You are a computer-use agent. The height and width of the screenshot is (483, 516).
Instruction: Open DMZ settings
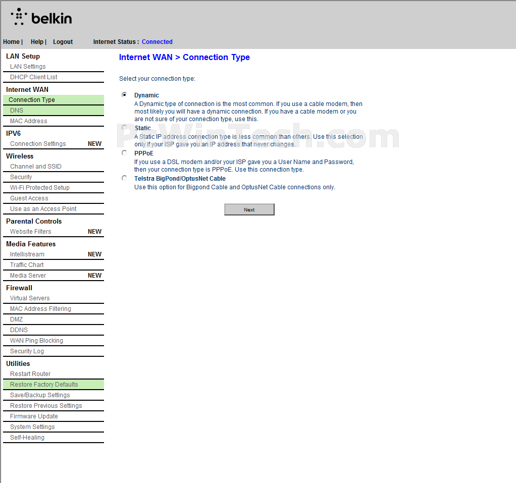click(x=17, y=319)
